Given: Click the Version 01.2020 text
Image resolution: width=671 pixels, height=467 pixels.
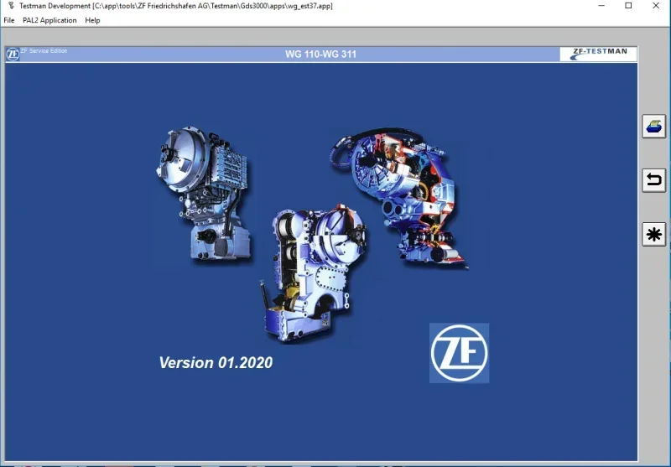Looking at the screenshot, I should pos(216,363).
